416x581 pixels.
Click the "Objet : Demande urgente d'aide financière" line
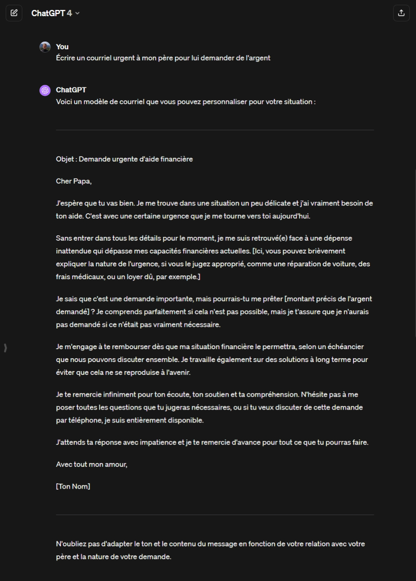[x=124, y=159]
